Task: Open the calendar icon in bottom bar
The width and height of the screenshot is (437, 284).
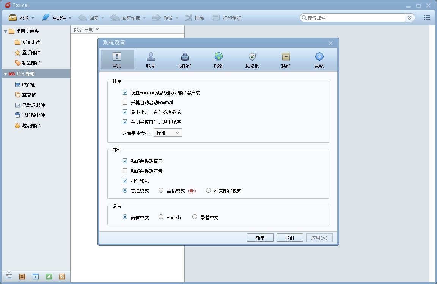Action: [35, 277]
